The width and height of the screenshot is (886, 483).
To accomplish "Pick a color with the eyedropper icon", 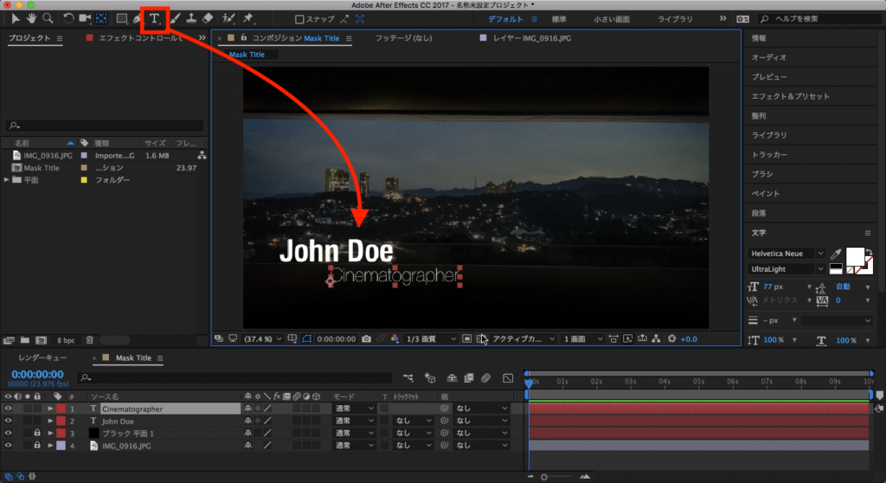I will [836, 254].
